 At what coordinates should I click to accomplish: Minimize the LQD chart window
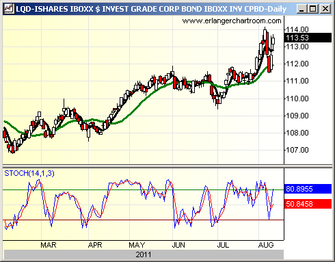[301, 9]
